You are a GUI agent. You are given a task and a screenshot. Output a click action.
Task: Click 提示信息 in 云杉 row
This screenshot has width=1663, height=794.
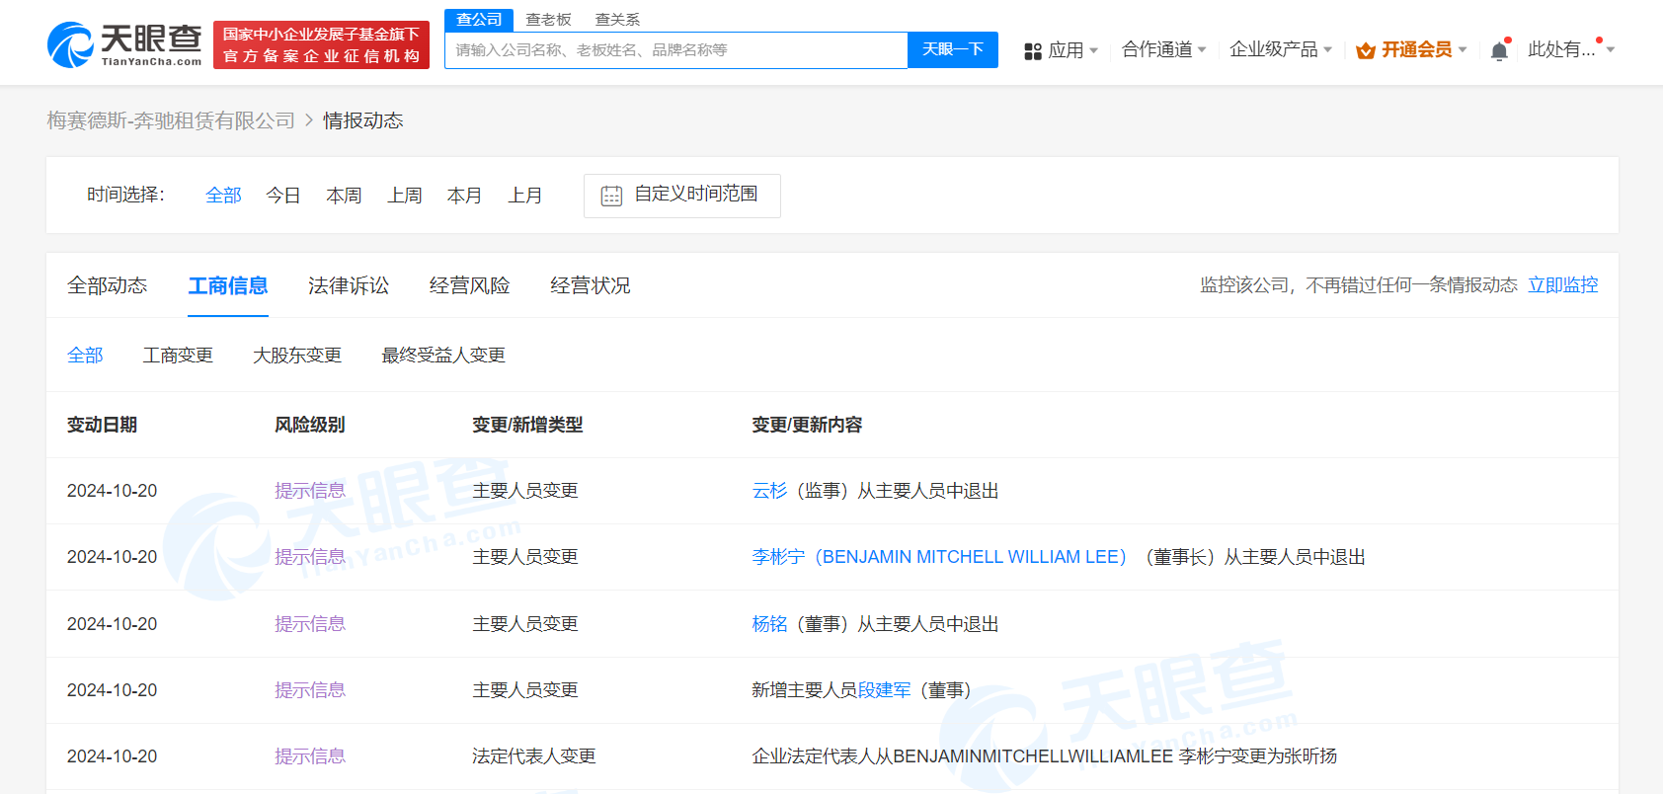pos(310,491)
